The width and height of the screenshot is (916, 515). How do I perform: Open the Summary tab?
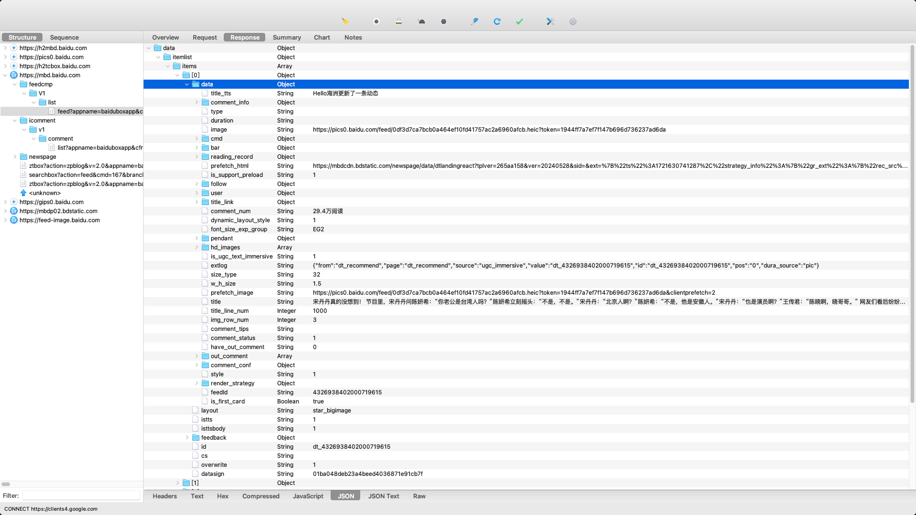[287, 37]
